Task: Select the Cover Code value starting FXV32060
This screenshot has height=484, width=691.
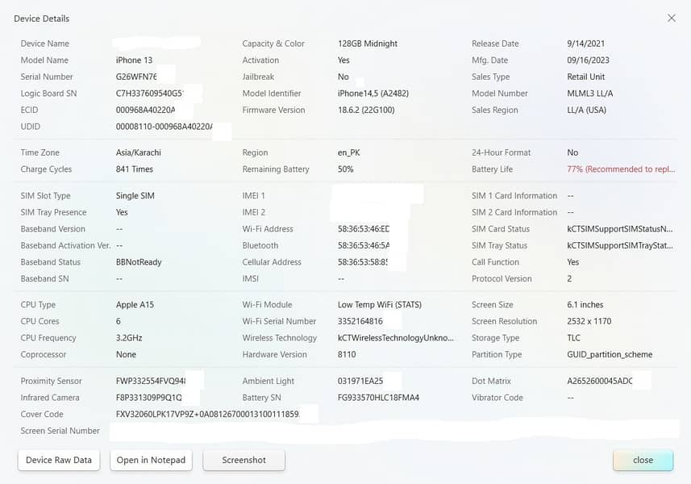Action: pyautogui.click(x=207, y=415)
